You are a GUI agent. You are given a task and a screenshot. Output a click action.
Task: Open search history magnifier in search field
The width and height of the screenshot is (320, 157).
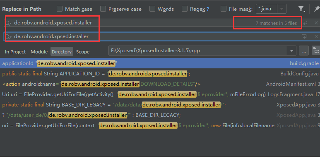coord(9,23)
